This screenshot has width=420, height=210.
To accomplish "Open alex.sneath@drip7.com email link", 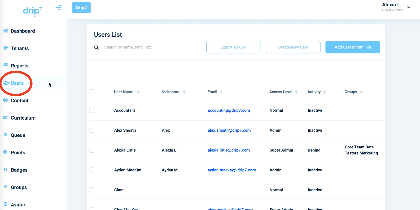I will [229, 130].
